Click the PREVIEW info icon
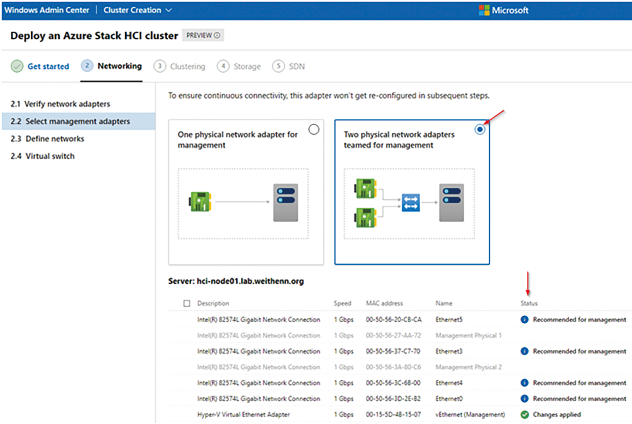This screenshot has width=632, height=424. [x=217, y=36]
